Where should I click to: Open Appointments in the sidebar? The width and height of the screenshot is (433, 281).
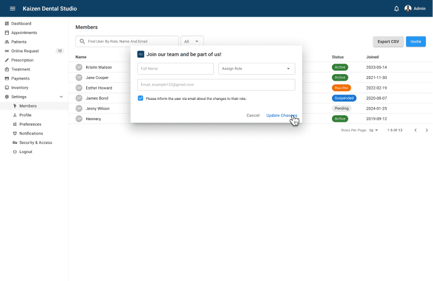(24, 32)
